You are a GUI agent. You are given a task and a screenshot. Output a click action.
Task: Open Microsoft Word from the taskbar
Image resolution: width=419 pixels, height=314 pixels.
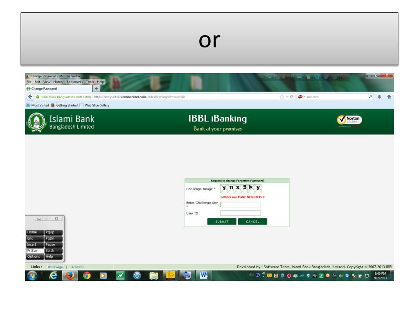(204, 275)
